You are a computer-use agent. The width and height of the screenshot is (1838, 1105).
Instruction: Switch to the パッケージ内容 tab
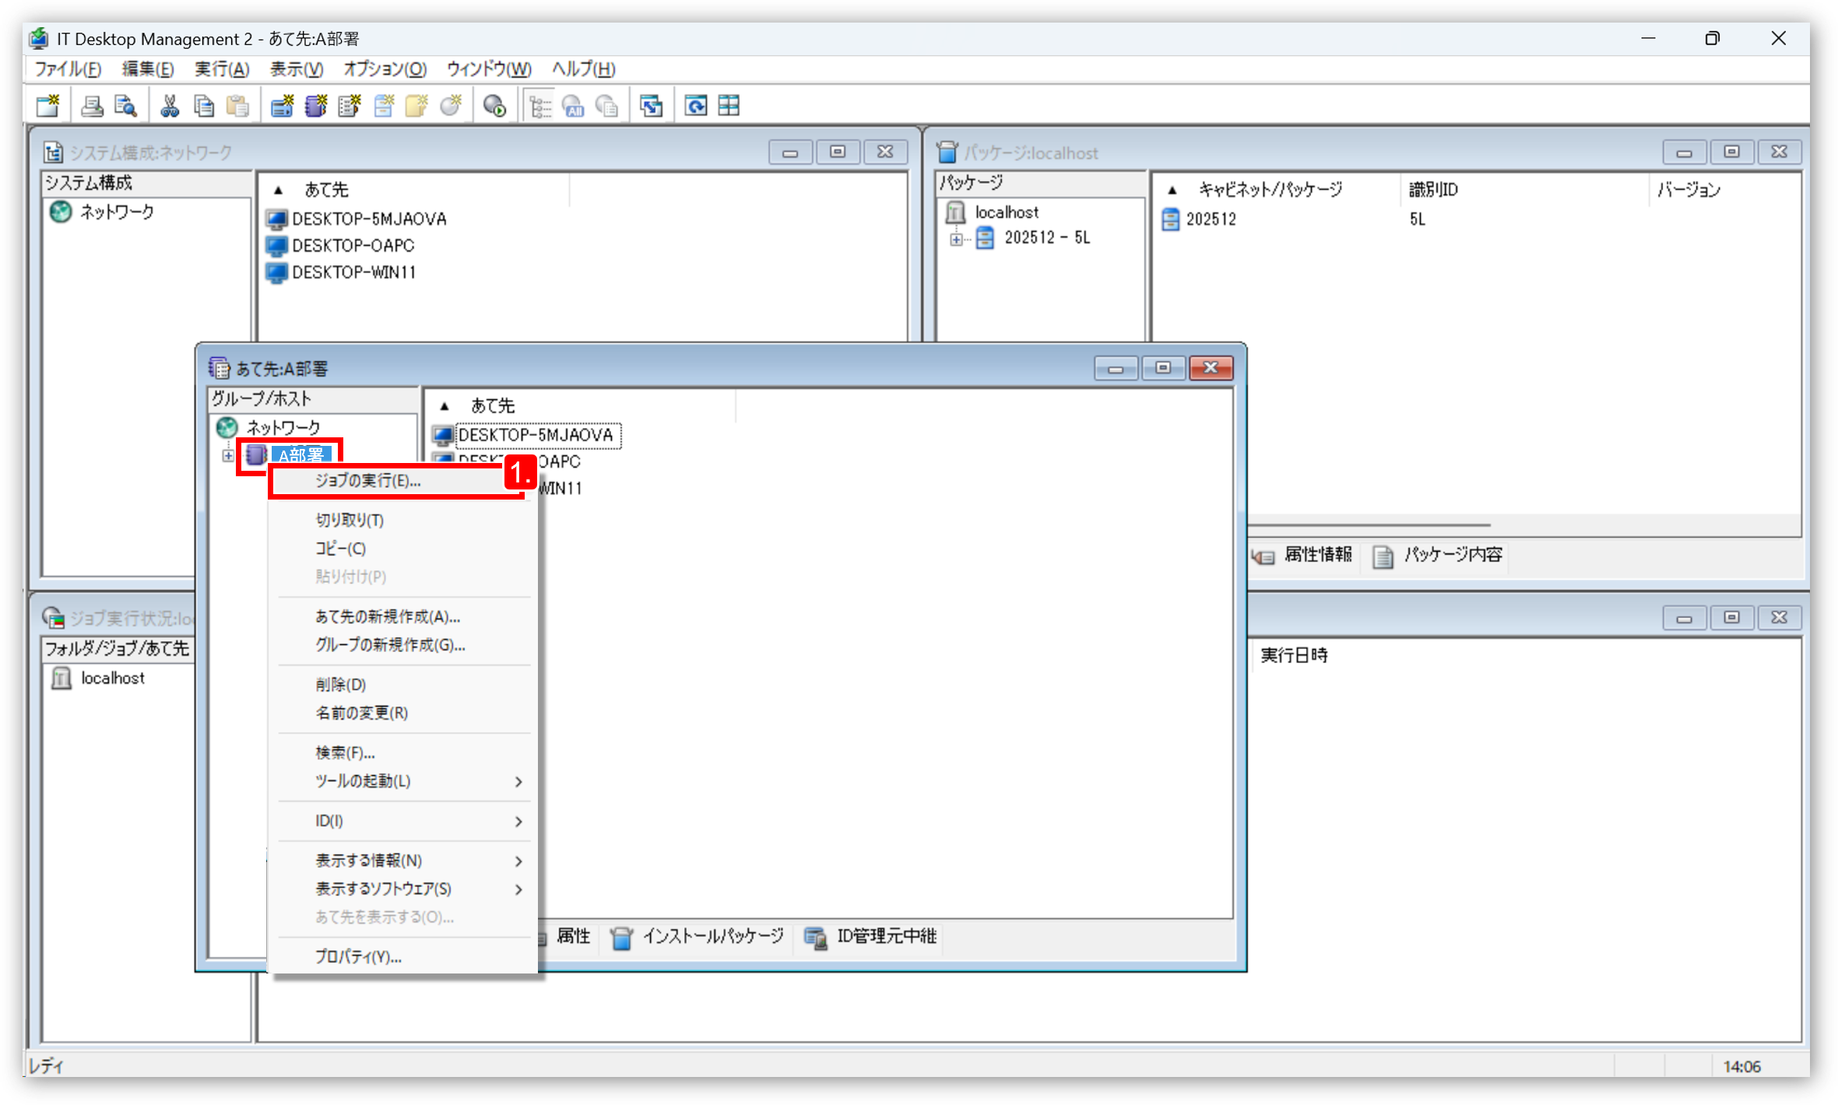point(1439,555)
